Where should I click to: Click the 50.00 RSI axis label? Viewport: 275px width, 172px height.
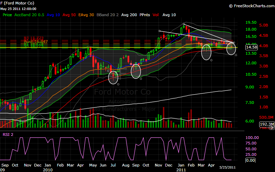point(251,149)
